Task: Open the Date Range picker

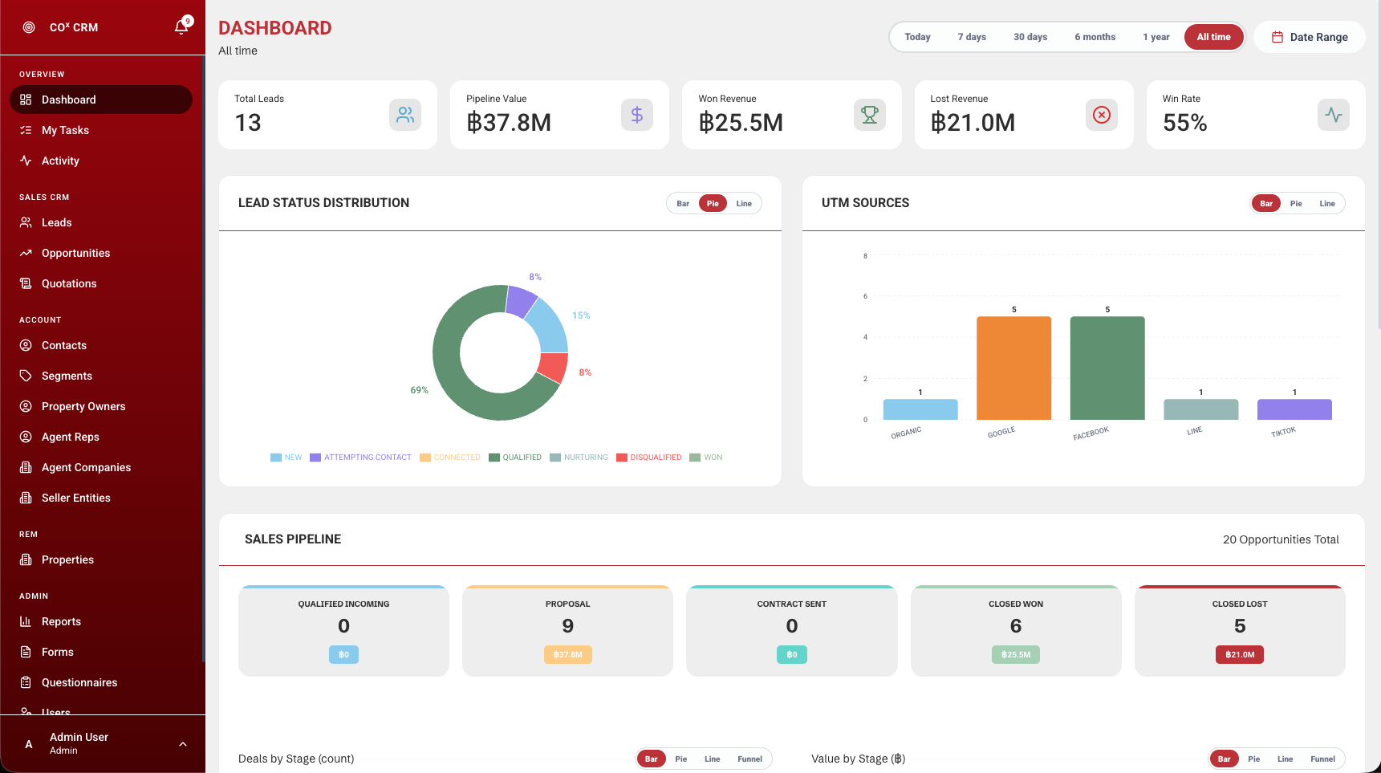Action: (1310, 37)
